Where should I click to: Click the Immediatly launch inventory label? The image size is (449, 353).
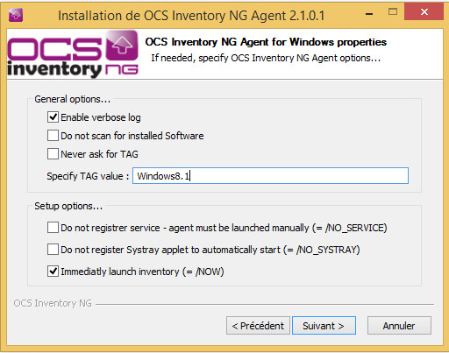(142, 272)
